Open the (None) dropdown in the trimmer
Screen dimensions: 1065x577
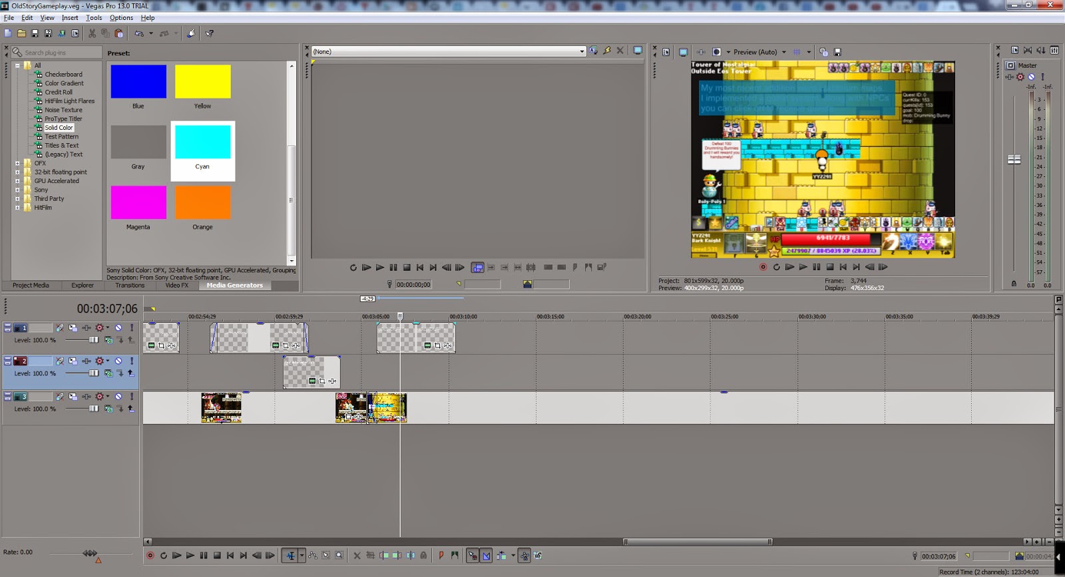click(x=582, y=51)
